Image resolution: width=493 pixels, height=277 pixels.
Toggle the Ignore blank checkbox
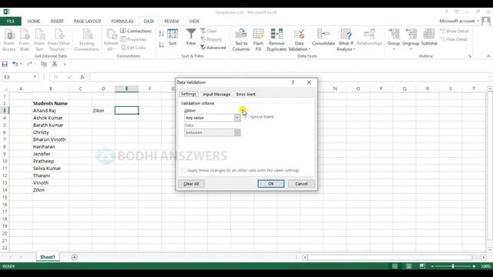click(x=246, y=116)
